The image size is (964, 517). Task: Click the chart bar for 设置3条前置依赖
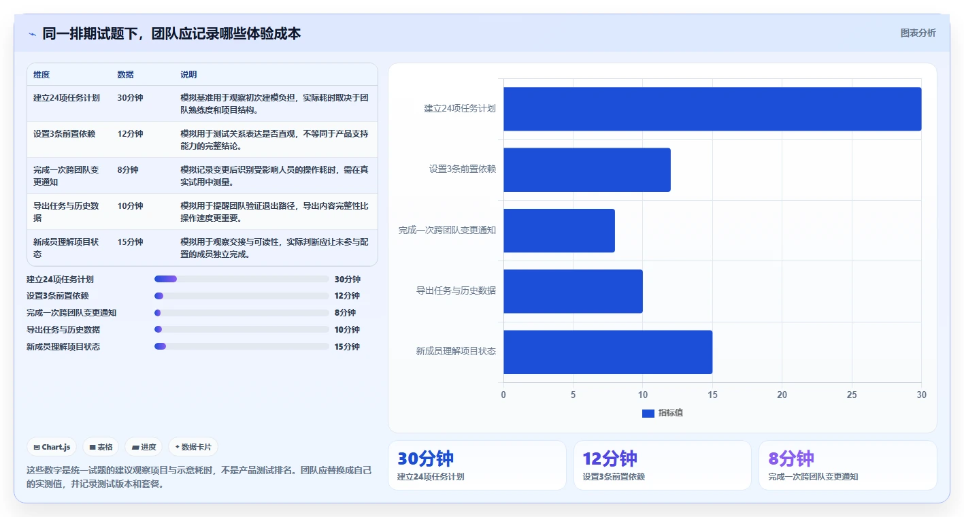pyautogui.click(x=587, y=169)
